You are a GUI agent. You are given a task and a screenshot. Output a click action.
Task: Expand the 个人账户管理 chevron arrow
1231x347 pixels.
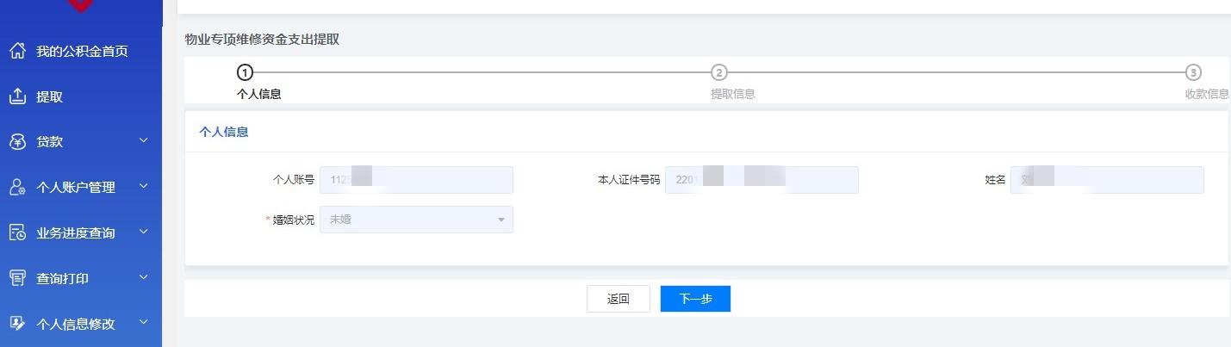[x=144, y=186]
